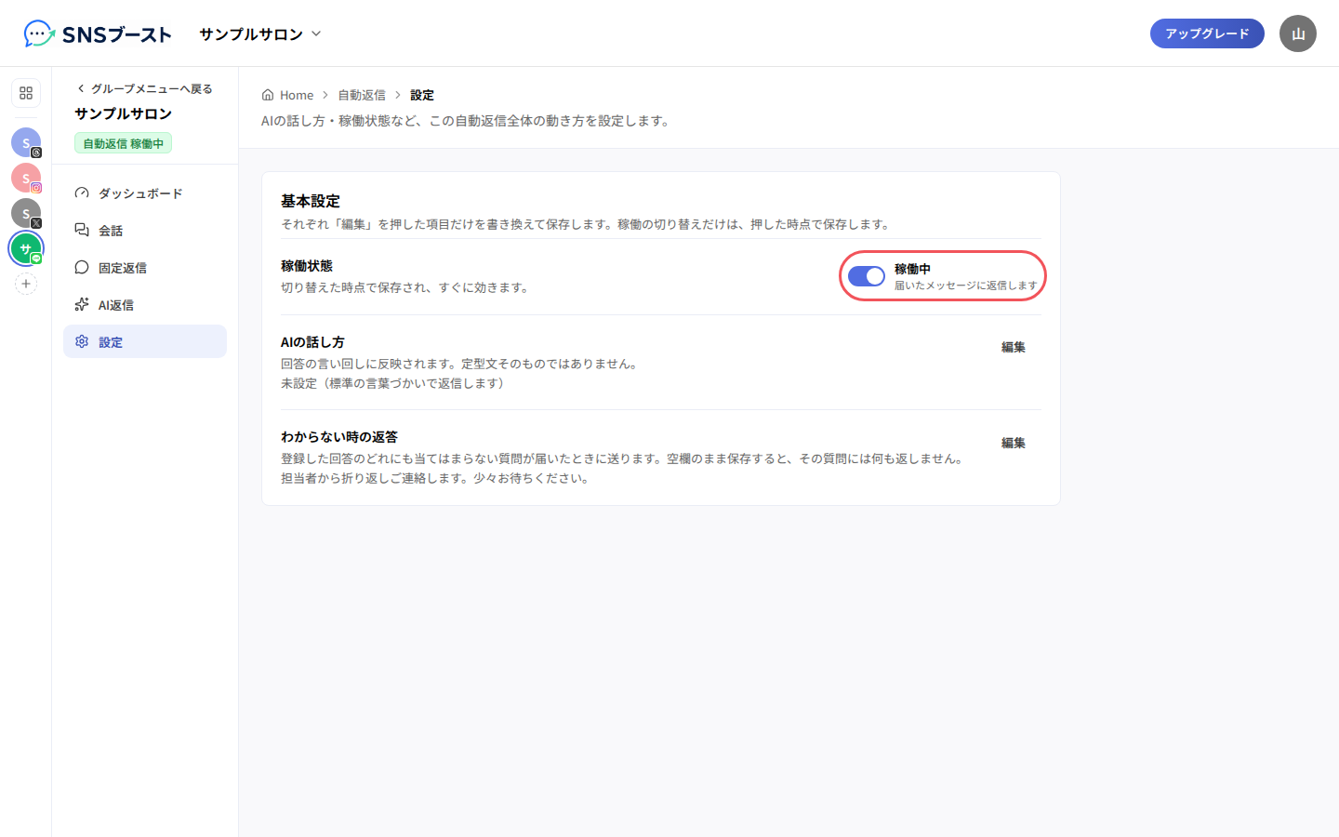
Task: Click the text 切り替えた時点で保存され、すぐに効きます。
Action: [407, 287]
